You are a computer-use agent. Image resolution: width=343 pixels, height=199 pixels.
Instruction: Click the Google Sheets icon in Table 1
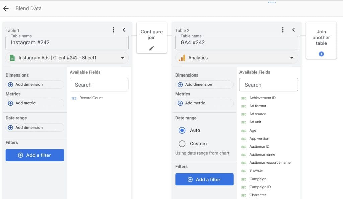(12, 58)
